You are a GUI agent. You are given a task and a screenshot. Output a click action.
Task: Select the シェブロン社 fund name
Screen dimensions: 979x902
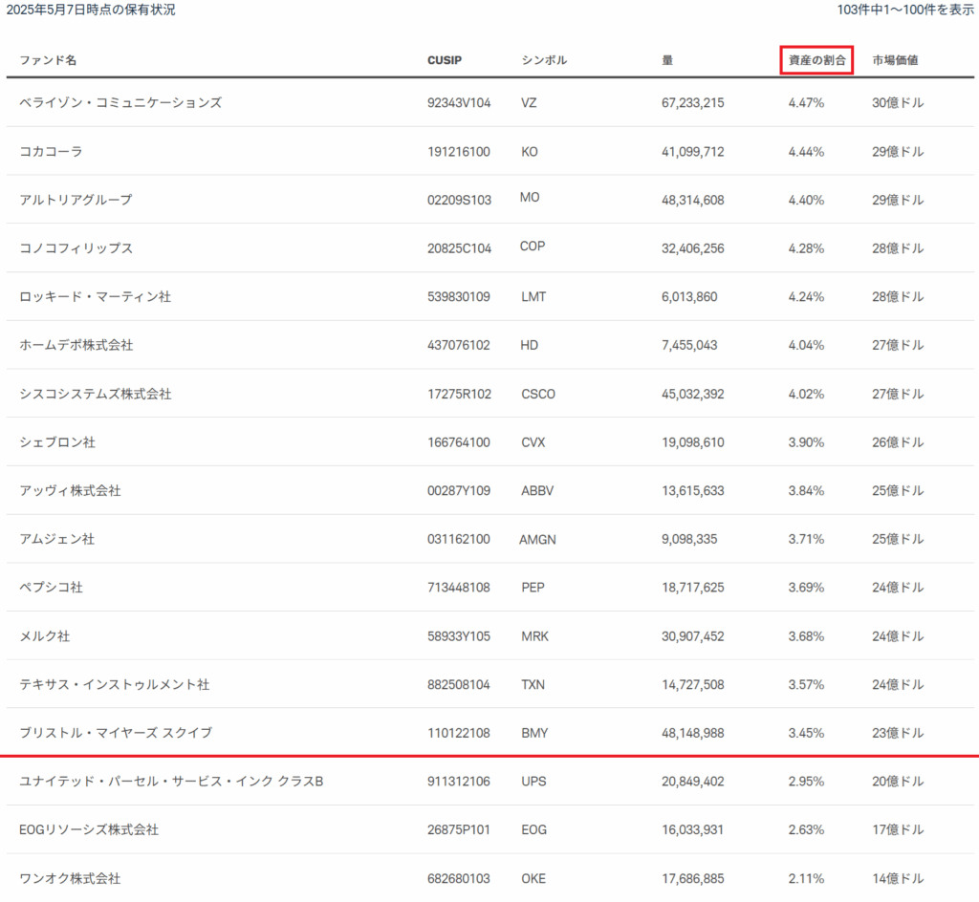pyautogui.click(x=57, y=442)
